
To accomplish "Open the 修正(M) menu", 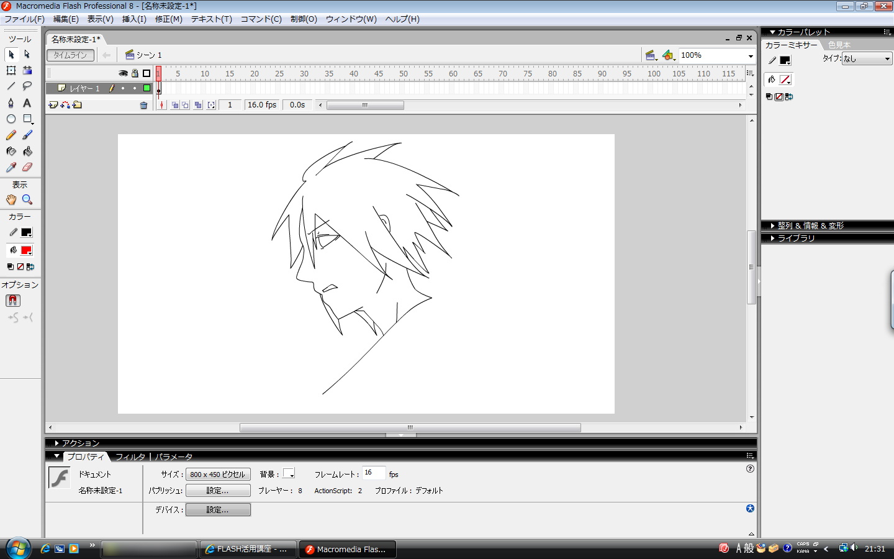I will 168,19.
